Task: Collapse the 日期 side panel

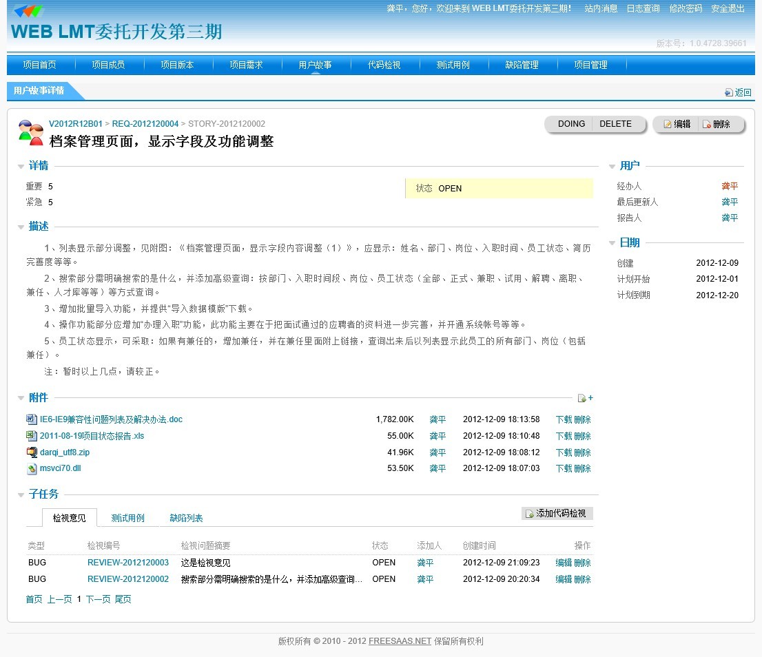Action: click(x=612, y=243)
